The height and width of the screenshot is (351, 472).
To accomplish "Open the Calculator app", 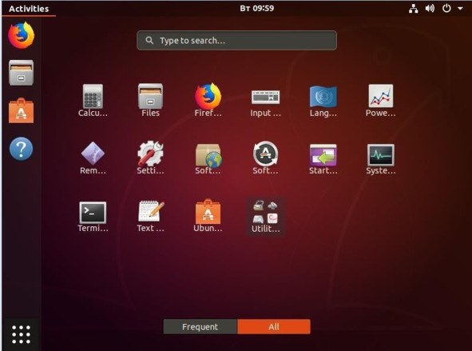I will [93, 100].
